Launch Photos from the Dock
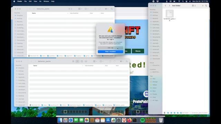This screenshot has height=124, width=221. click(x=87, y=120)
